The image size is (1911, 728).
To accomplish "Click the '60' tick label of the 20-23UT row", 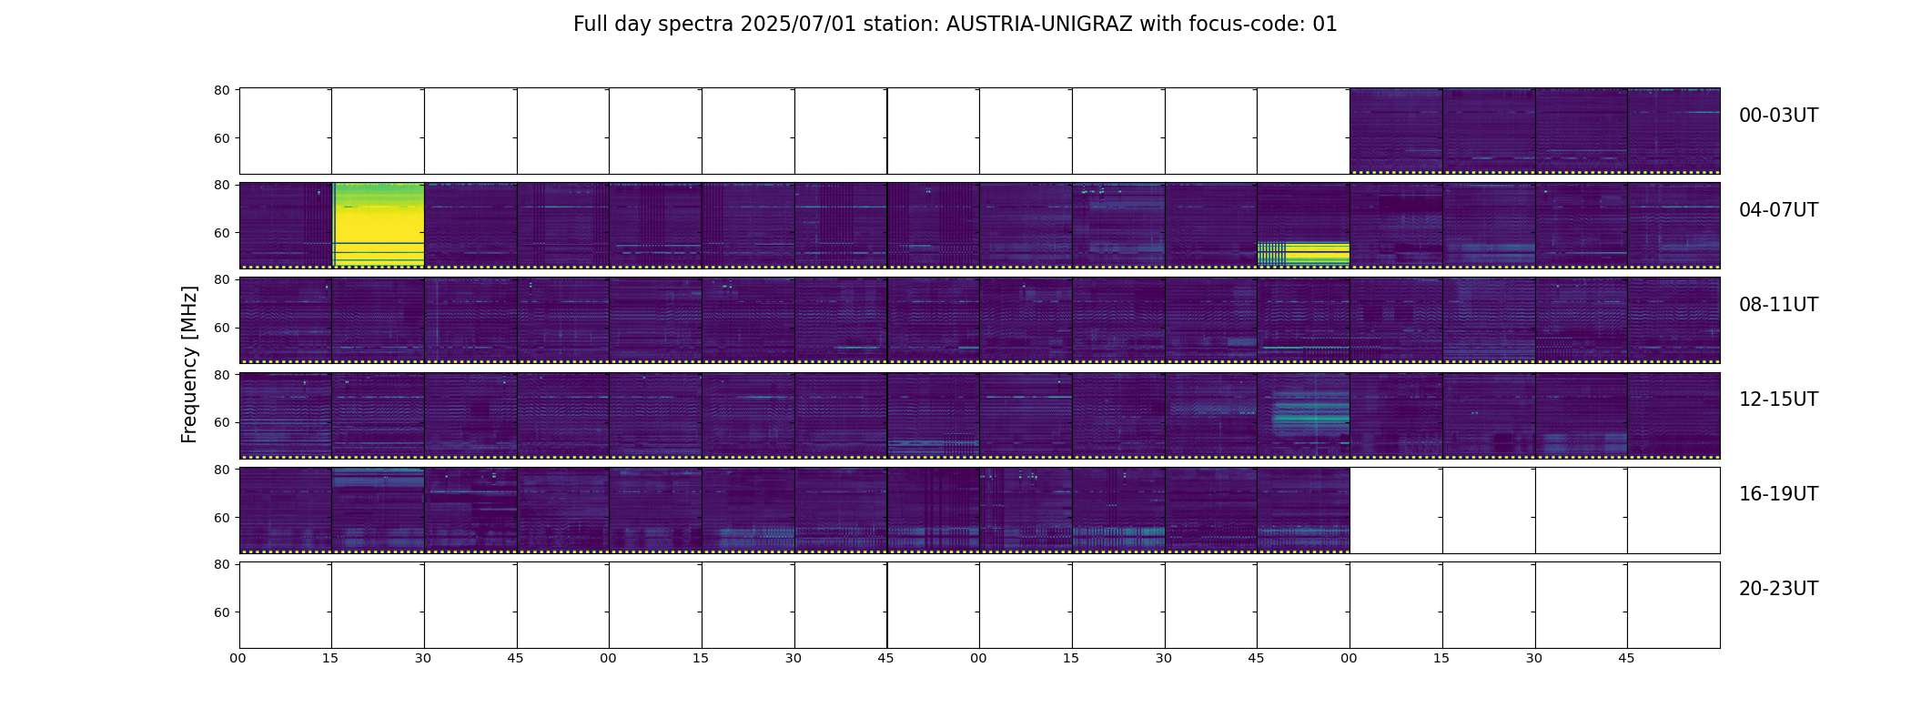I will click(x=221, y=612).
